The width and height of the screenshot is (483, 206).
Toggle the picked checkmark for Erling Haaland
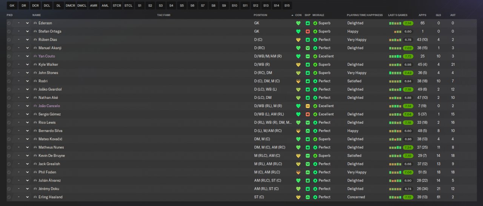click(x=9, y=197)
